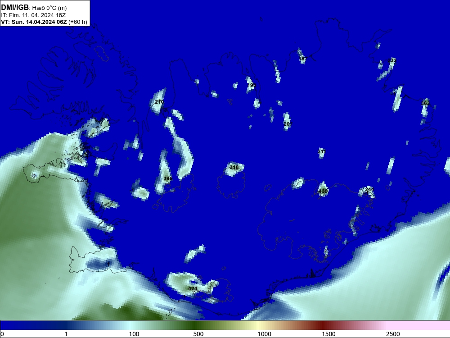Select the 318 height value on the map
Image resolution: width=450 pixels, height=338 pixels.
234,167
